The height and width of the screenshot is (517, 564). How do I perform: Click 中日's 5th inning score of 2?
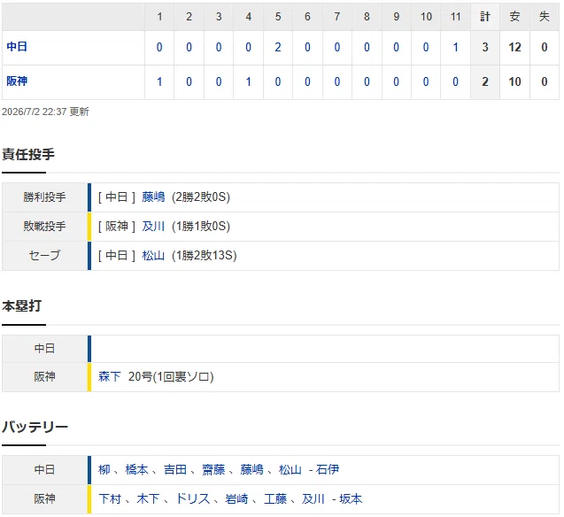278,47
